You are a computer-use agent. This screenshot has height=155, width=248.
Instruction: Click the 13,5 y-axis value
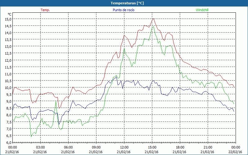(8, 40)
